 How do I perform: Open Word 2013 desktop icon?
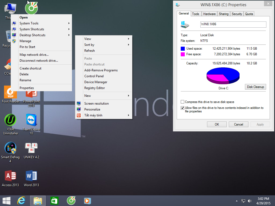click(31, 176)
